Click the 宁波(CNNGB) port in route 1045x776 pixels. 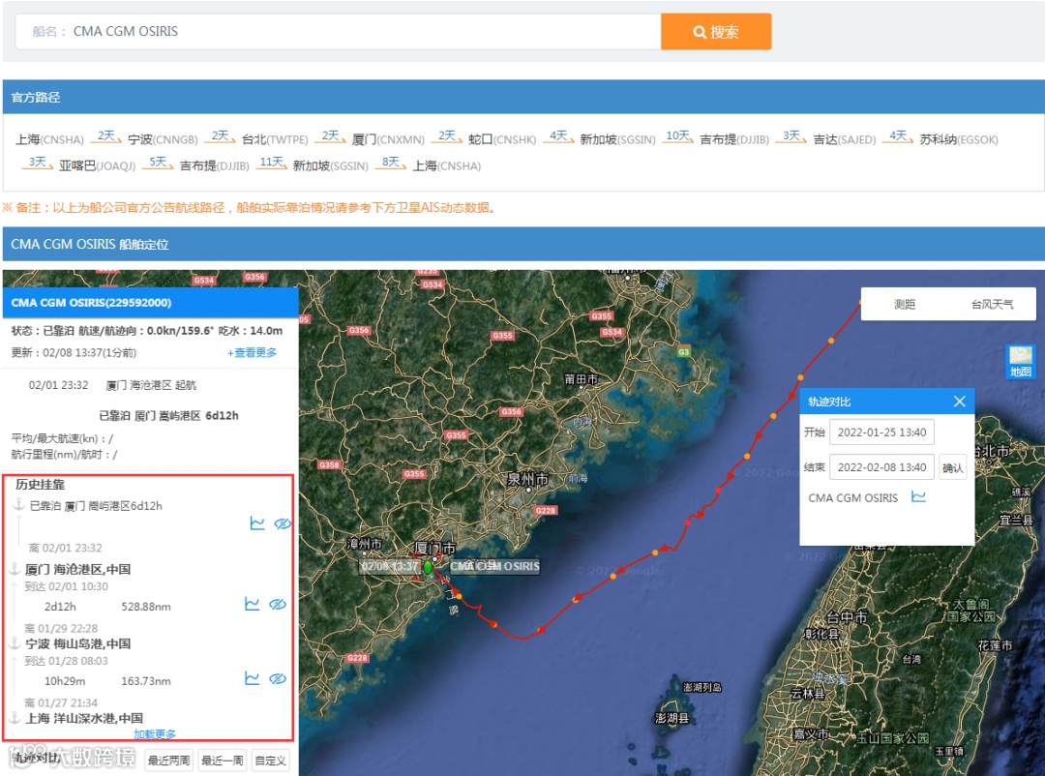[x=163, y=139]
